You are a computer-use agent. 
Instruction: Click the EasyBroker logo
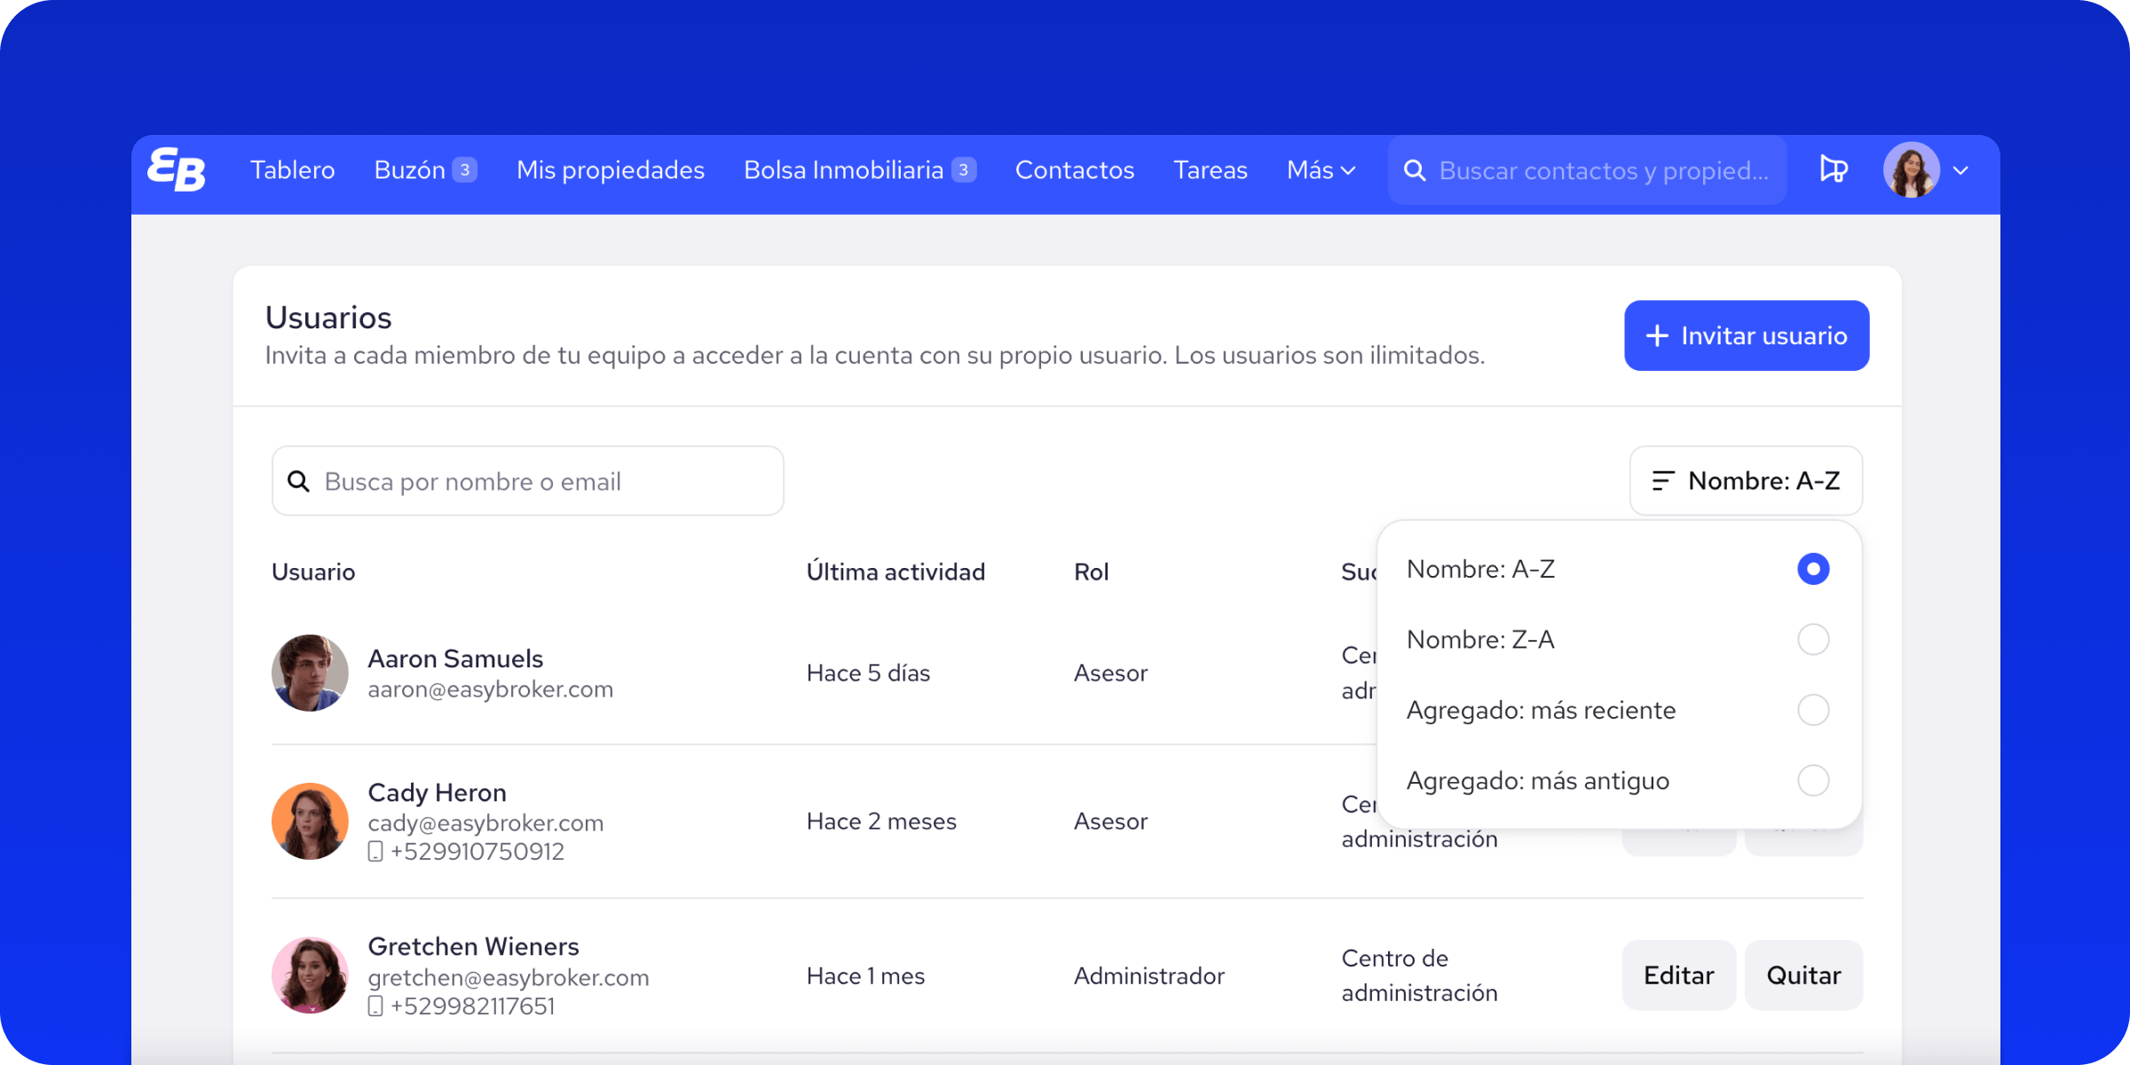[177, 170]
